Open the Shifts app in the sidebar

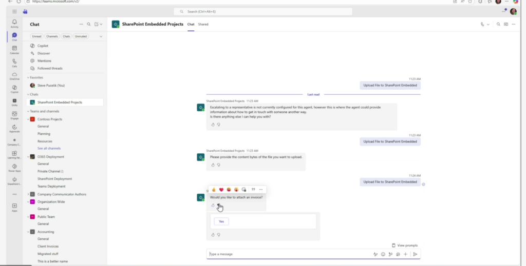[14, 101]
